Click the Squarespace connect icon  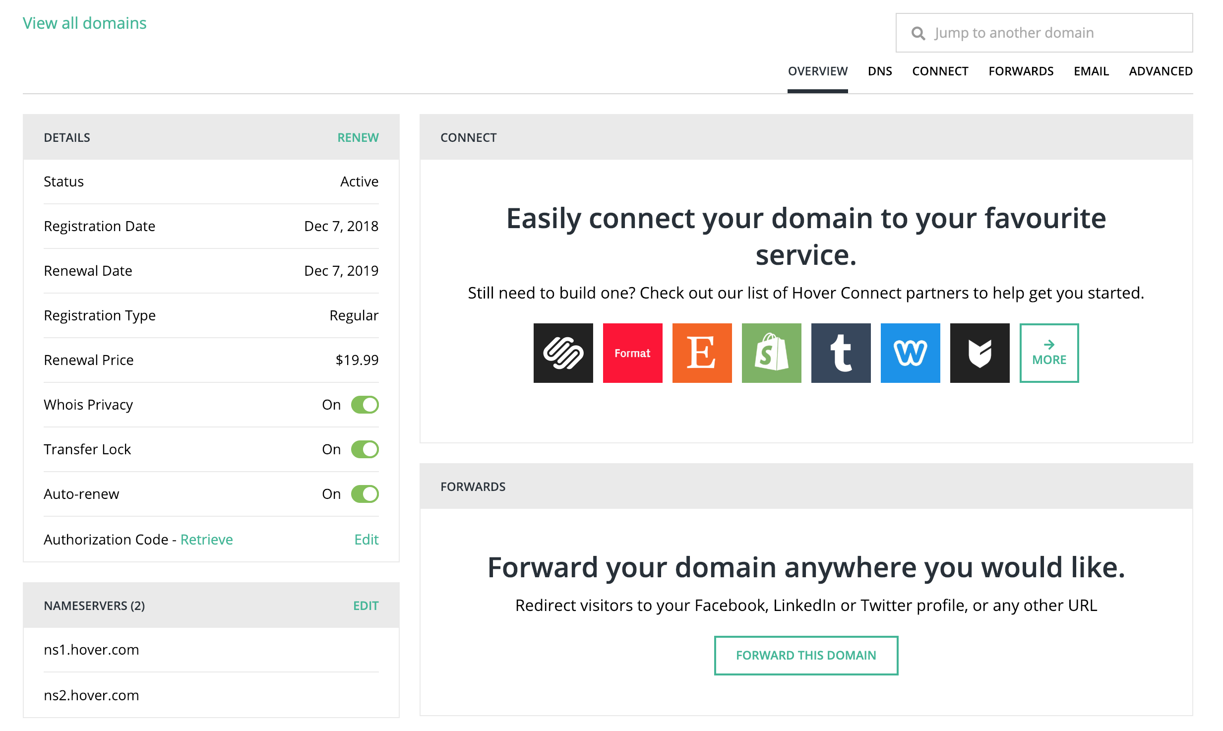(563, 353)
